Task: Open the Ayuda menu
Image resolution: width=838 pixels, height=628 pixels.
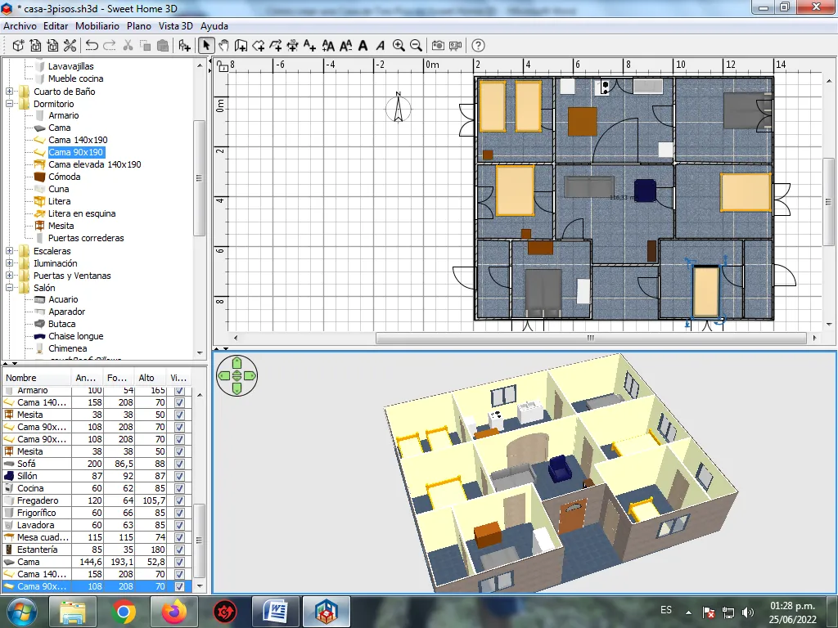Action: (x=214, y=25)
